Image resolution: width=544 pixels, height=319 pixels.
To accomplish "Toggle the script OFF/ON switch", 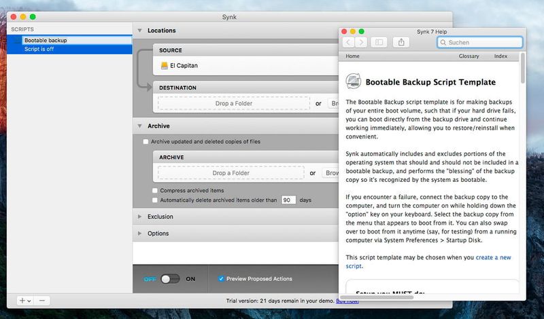I will [x=170, y=279].
